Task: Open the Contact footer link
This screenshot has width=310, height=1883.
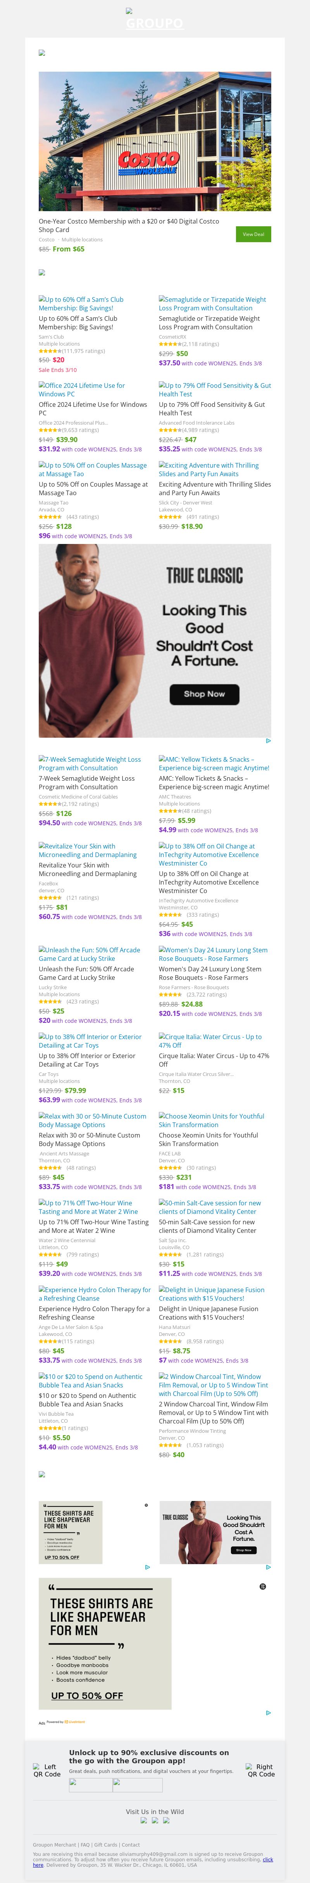Action: tap(131, 1845)
